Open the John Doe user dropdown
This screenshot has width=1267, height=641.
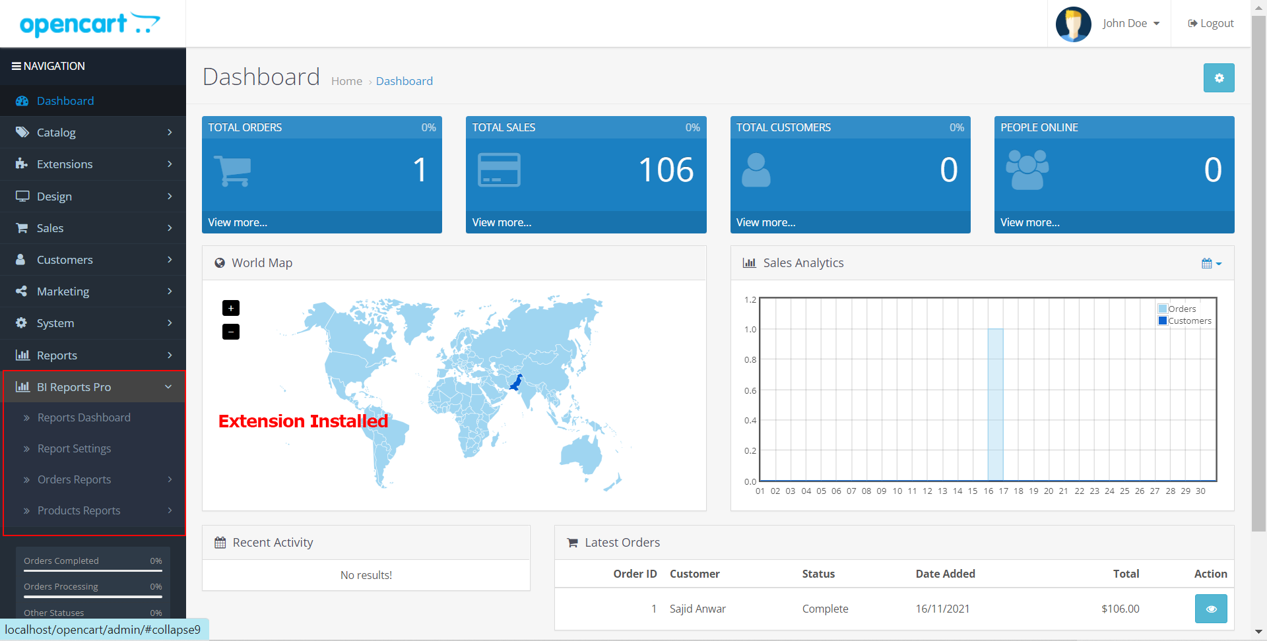[1131, 24]
